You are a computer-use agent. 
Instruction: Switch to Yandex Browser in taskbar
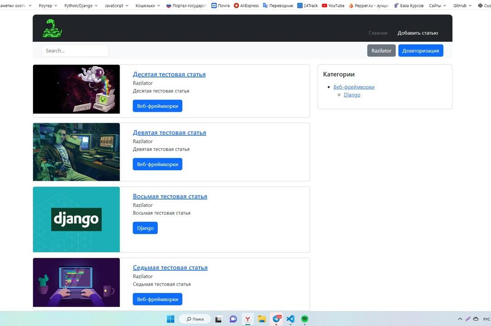point(247,319)
